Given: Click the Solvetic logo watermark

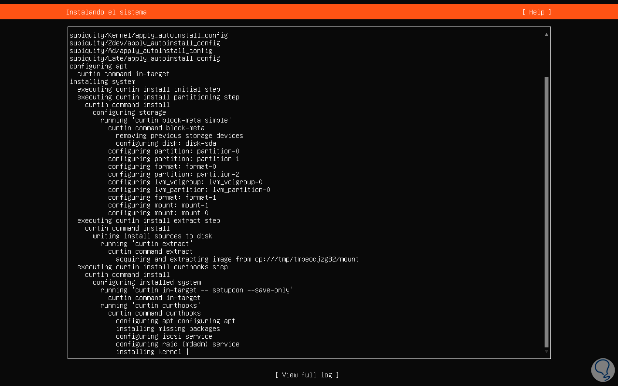Looking at the screenshot, I should click(x=602, y=370).
